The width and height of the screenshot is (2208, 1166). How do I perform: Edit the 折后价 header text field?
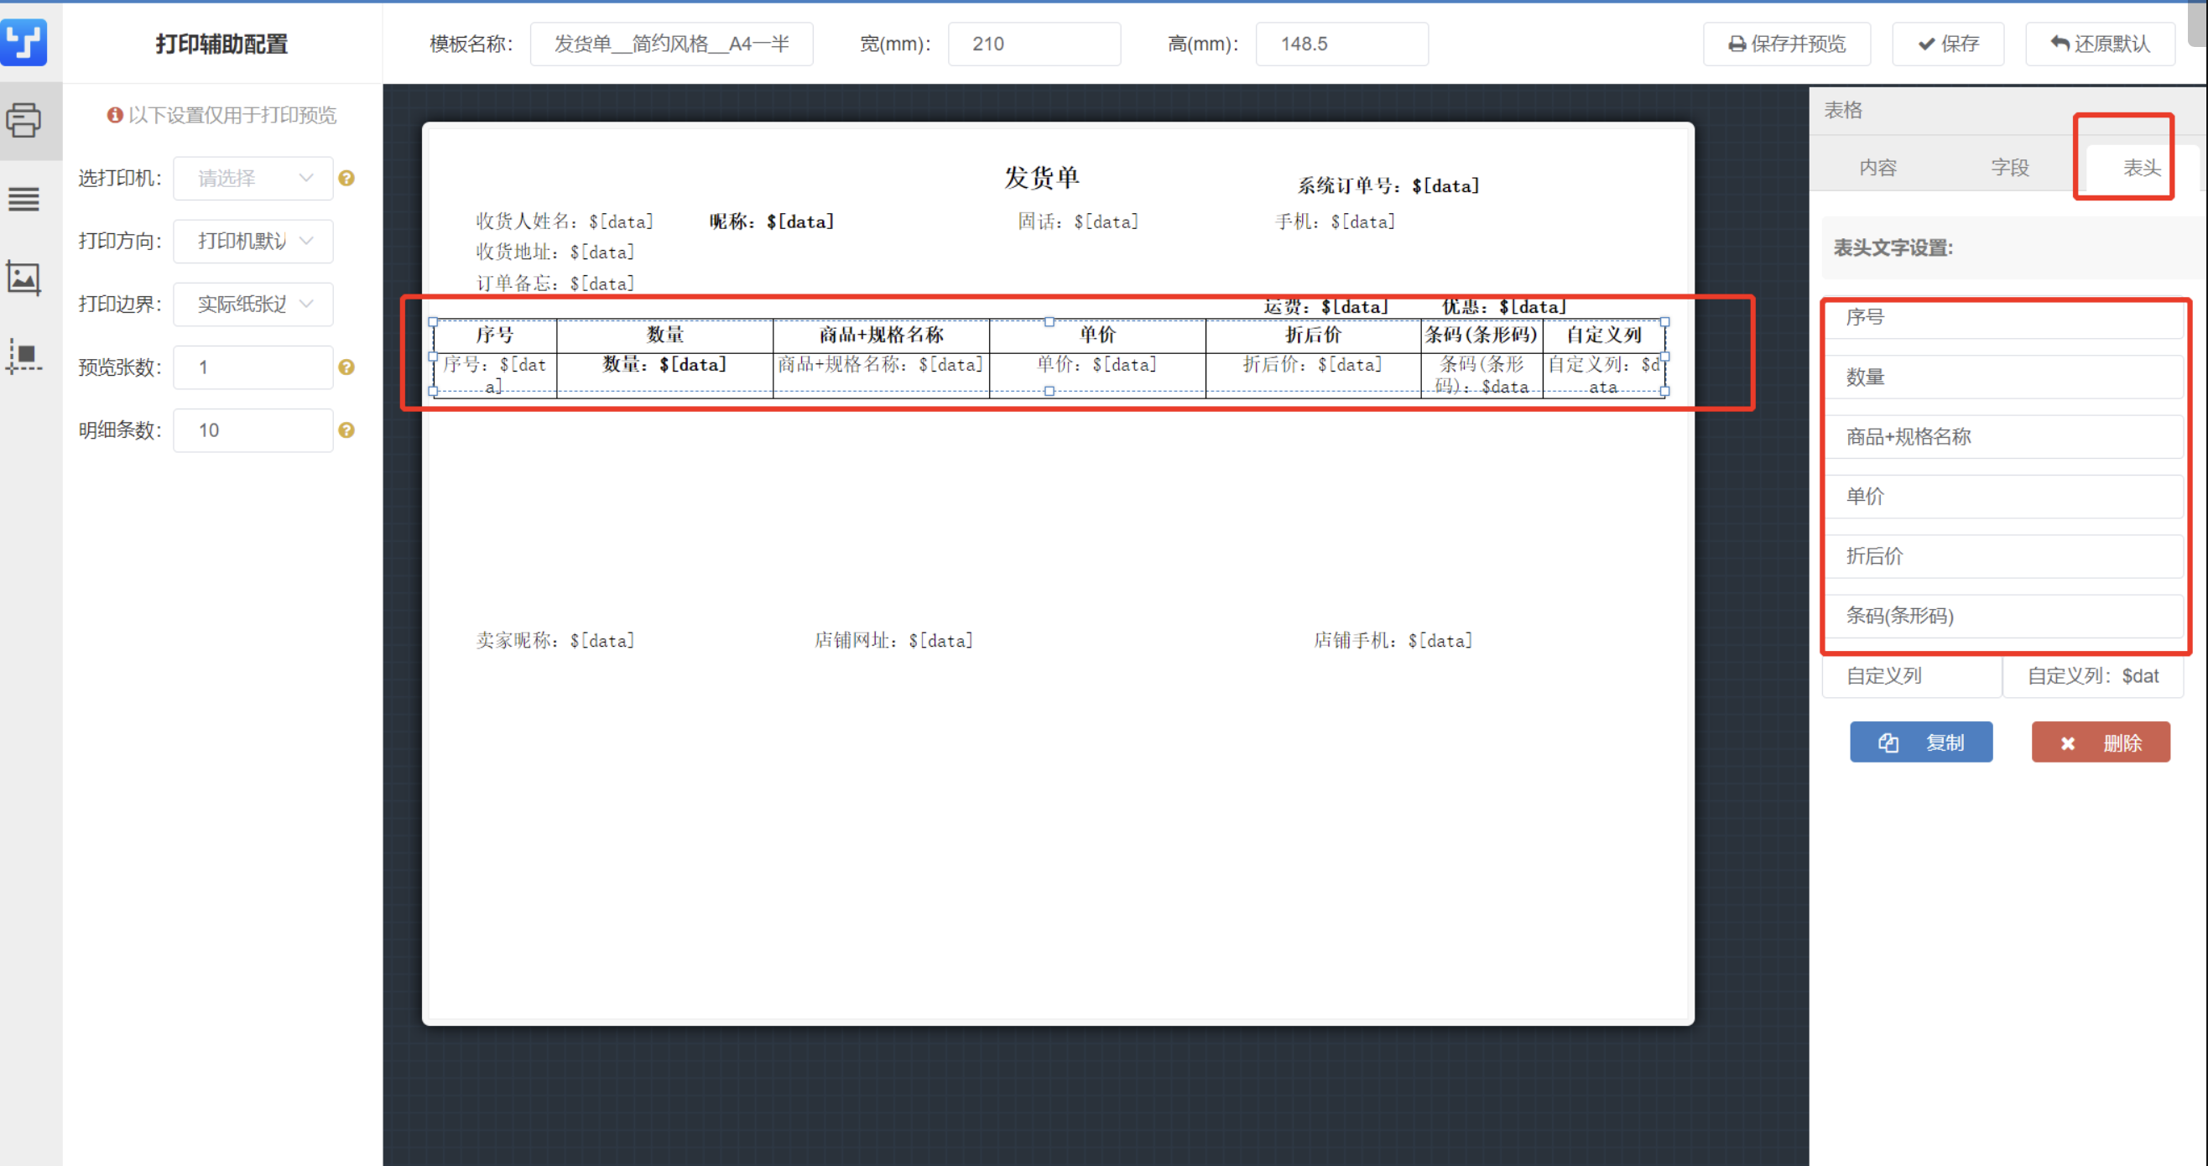click(2003, 556)
